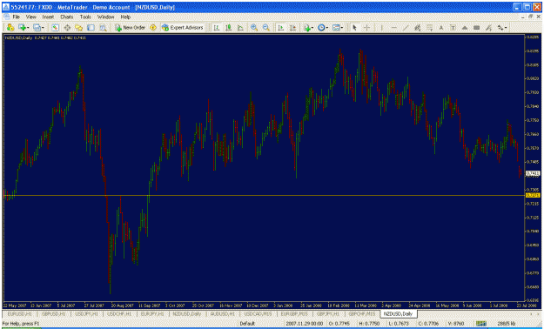Select the horizontal line tool

(393, 28)
